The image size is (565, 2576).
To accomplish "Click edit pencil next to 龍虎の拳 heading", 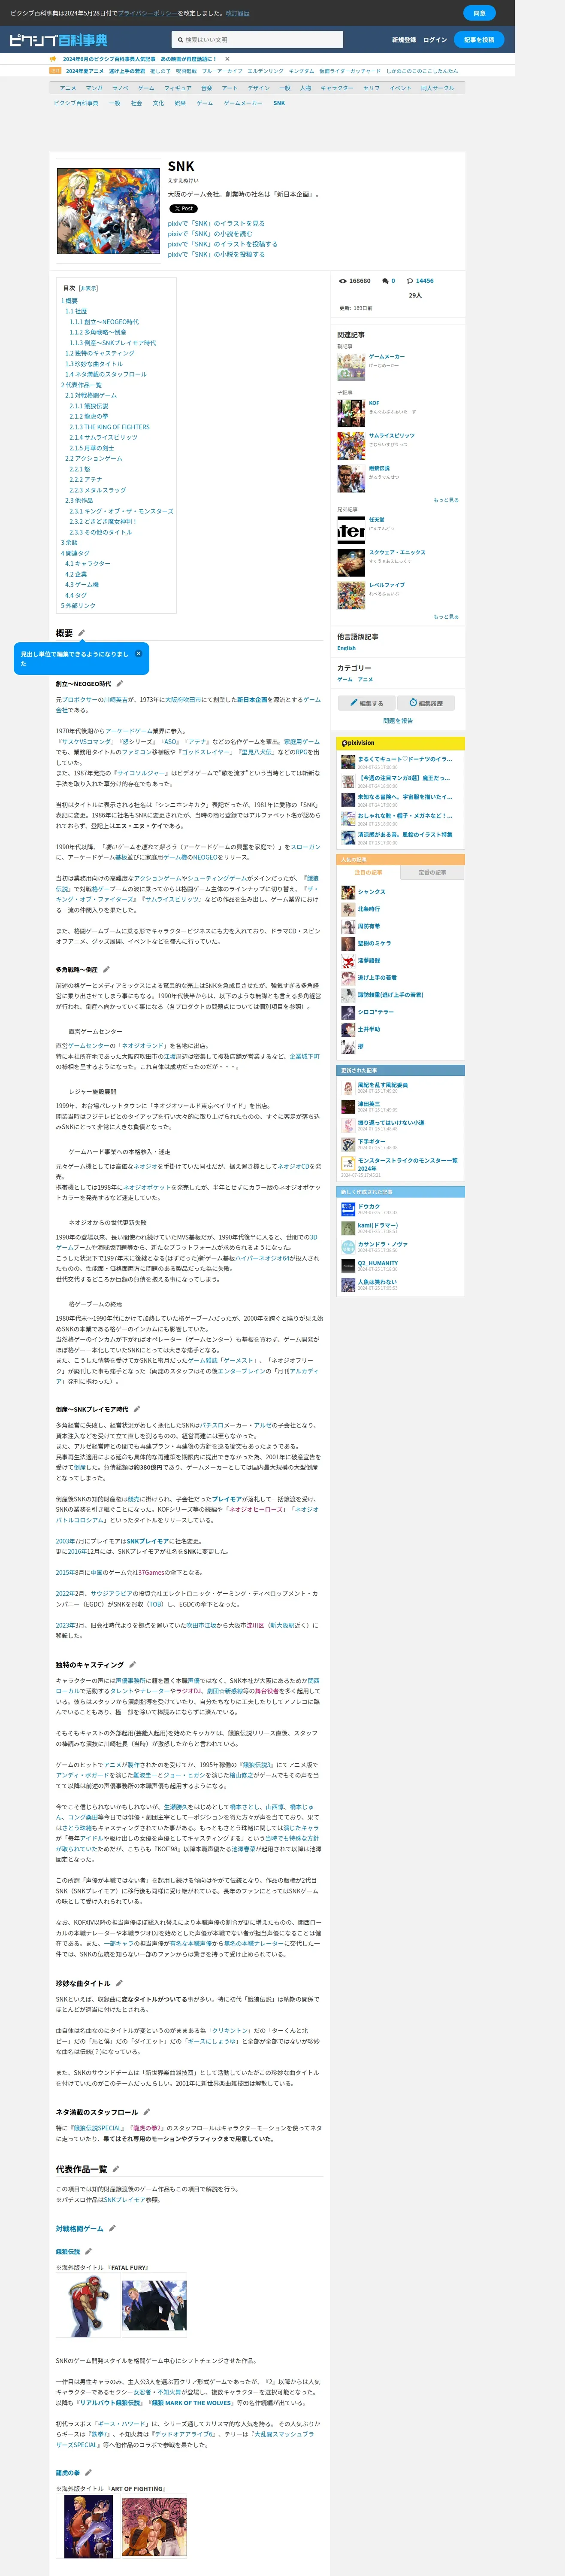I will pos(88,2473).
